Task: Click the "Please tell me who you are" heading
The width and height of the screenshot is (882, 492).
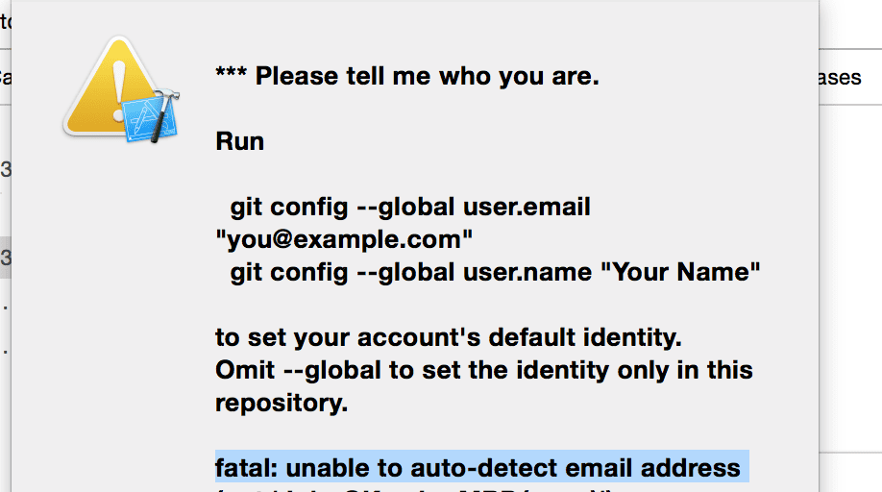Action: click(x=407, y=76)
